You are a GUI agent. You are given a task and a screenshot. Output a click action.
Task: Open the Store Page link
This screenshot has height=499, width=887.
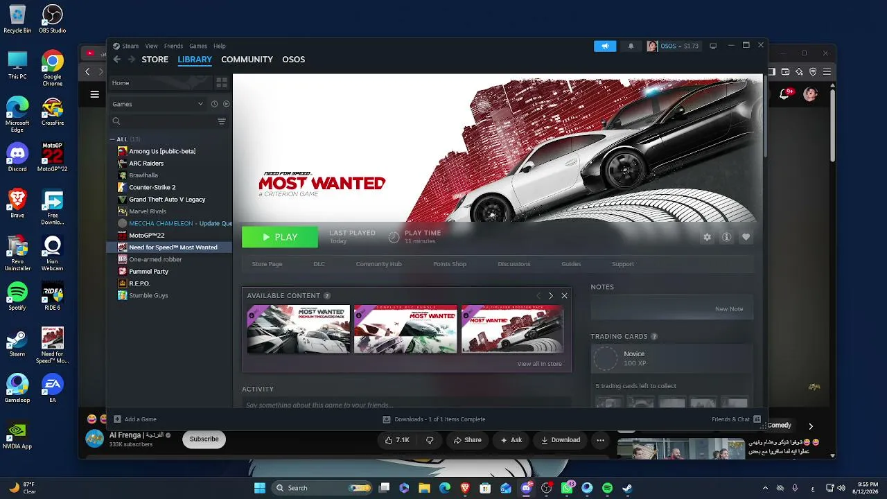pos(267,264)
